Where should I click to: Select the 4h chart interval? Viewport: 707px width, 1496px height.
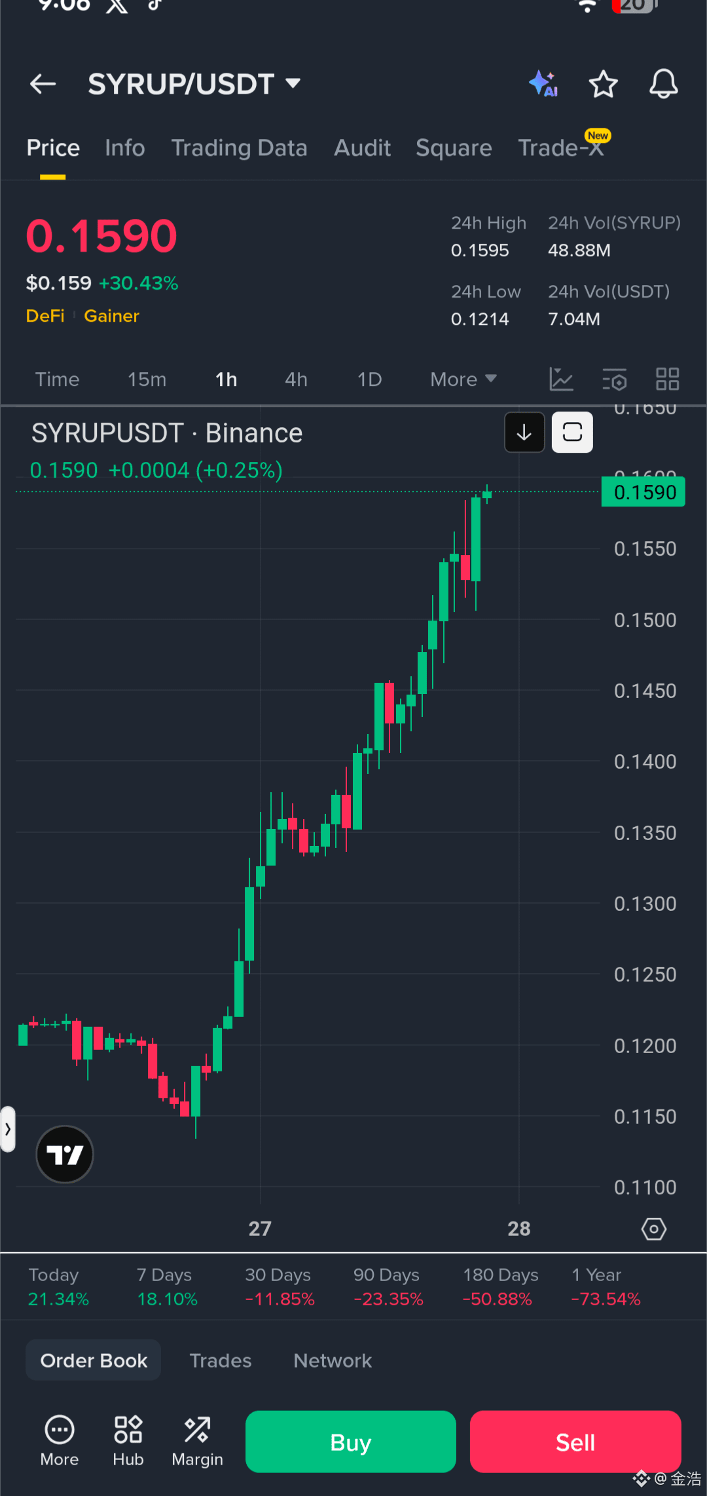[x=296, y=379]
